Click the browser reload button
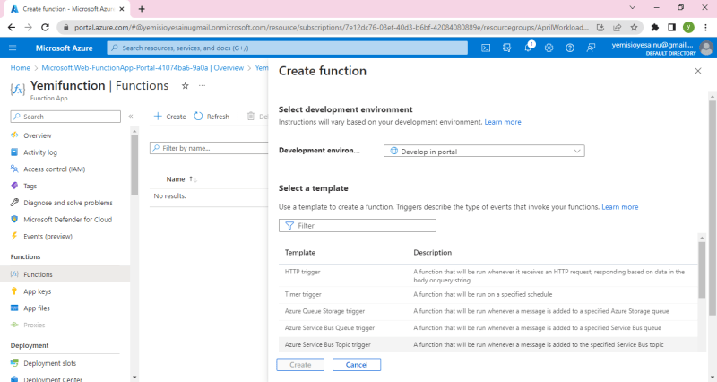Viewport: 717px width, 382px height. [x=45, y=28]
